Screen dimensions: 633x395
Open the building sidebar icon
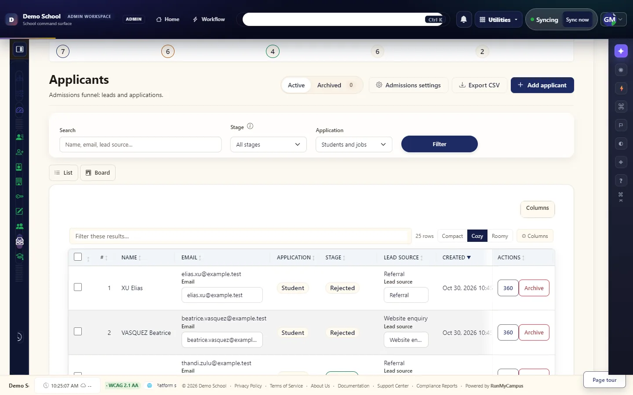[x=19, y=182]
